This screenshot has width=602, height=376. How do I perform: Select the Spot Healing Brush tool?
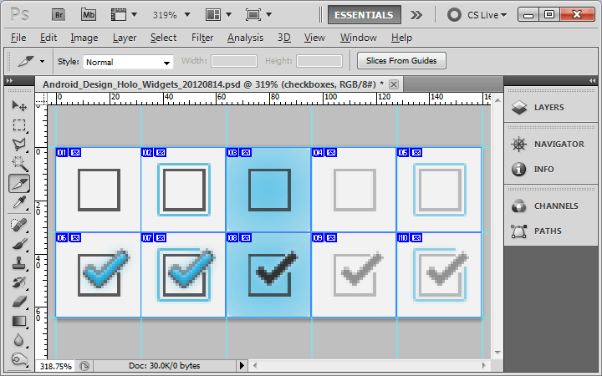pos(18,225)
